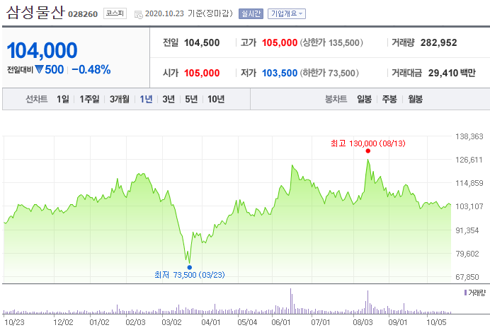The width and height of the screenshot is (490, 330).
Task: Click the current price 104,000
Action: tap(42, 50)
